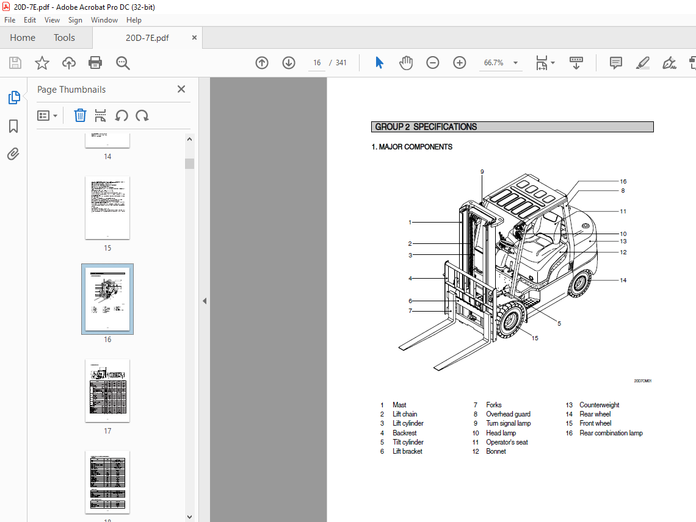
Task: Open the File menu
Action: 10,20
